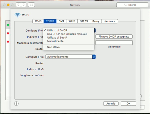The height and width of the screenshot is (114, 150).
Task: Click the forward navigation arrow
Action: (x=24, y=5)
